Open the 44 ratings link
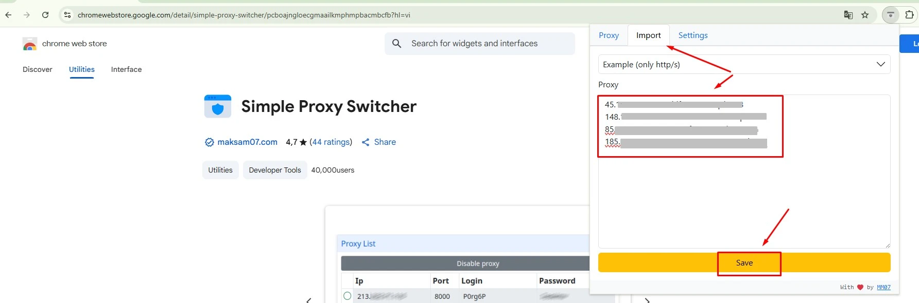 [331, 142]
